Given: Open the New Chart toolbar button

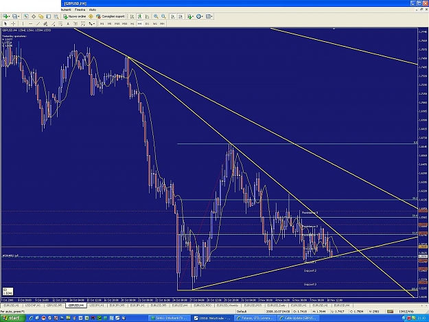Looking at the screenshot, I should tap(5, 16).
